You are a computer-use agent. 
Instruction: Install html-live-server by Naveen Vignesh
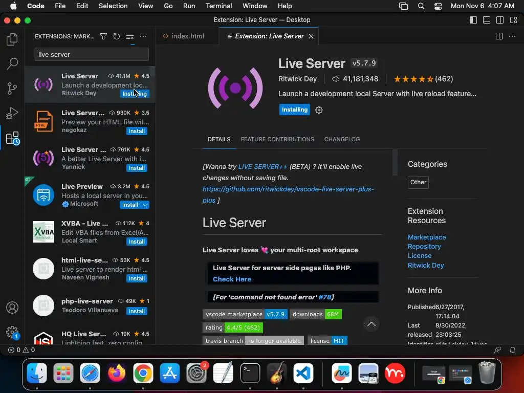pyautogui.click(x=137, y=278)
